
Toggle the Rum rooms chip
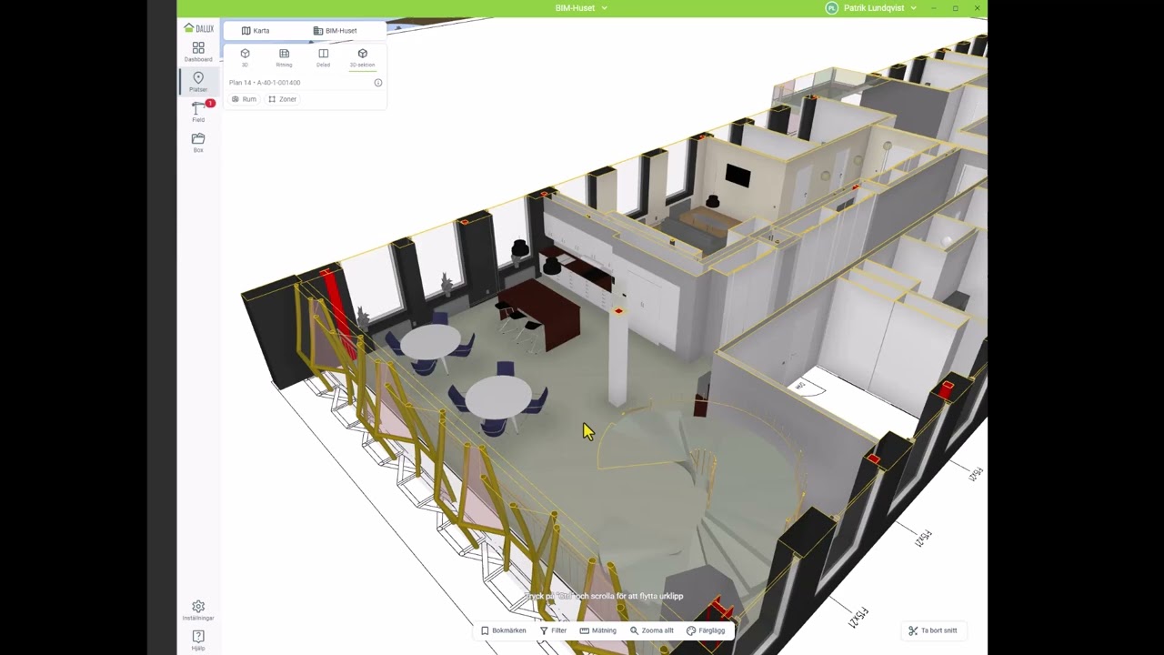tap(244, 99)
